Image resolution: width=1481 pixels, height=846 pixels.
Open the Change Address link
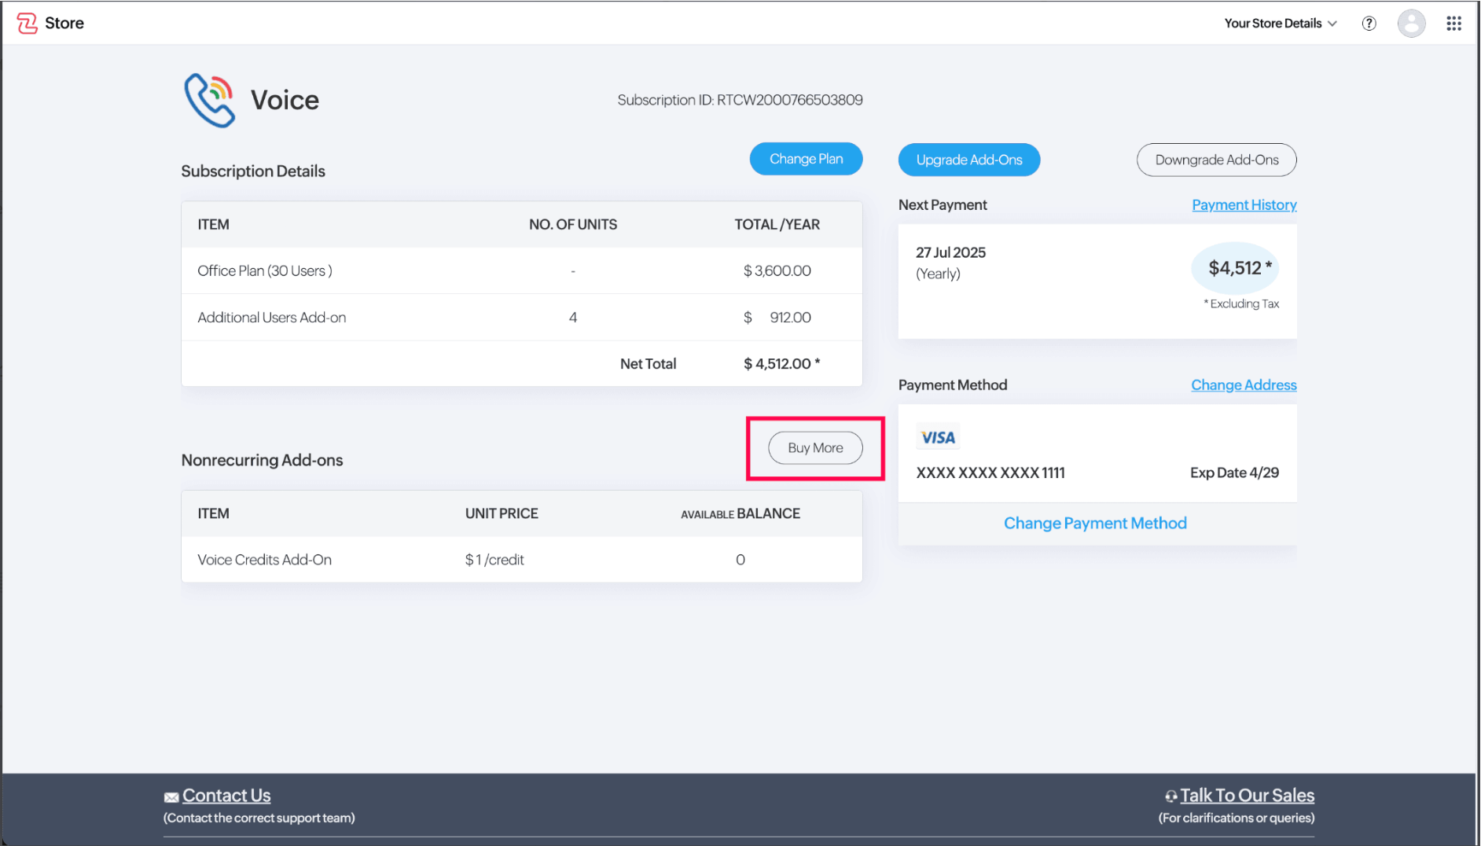[1243, 385]
